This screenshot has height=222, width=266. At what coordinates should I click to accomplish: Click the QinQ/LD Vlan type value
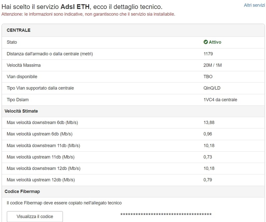212,88
